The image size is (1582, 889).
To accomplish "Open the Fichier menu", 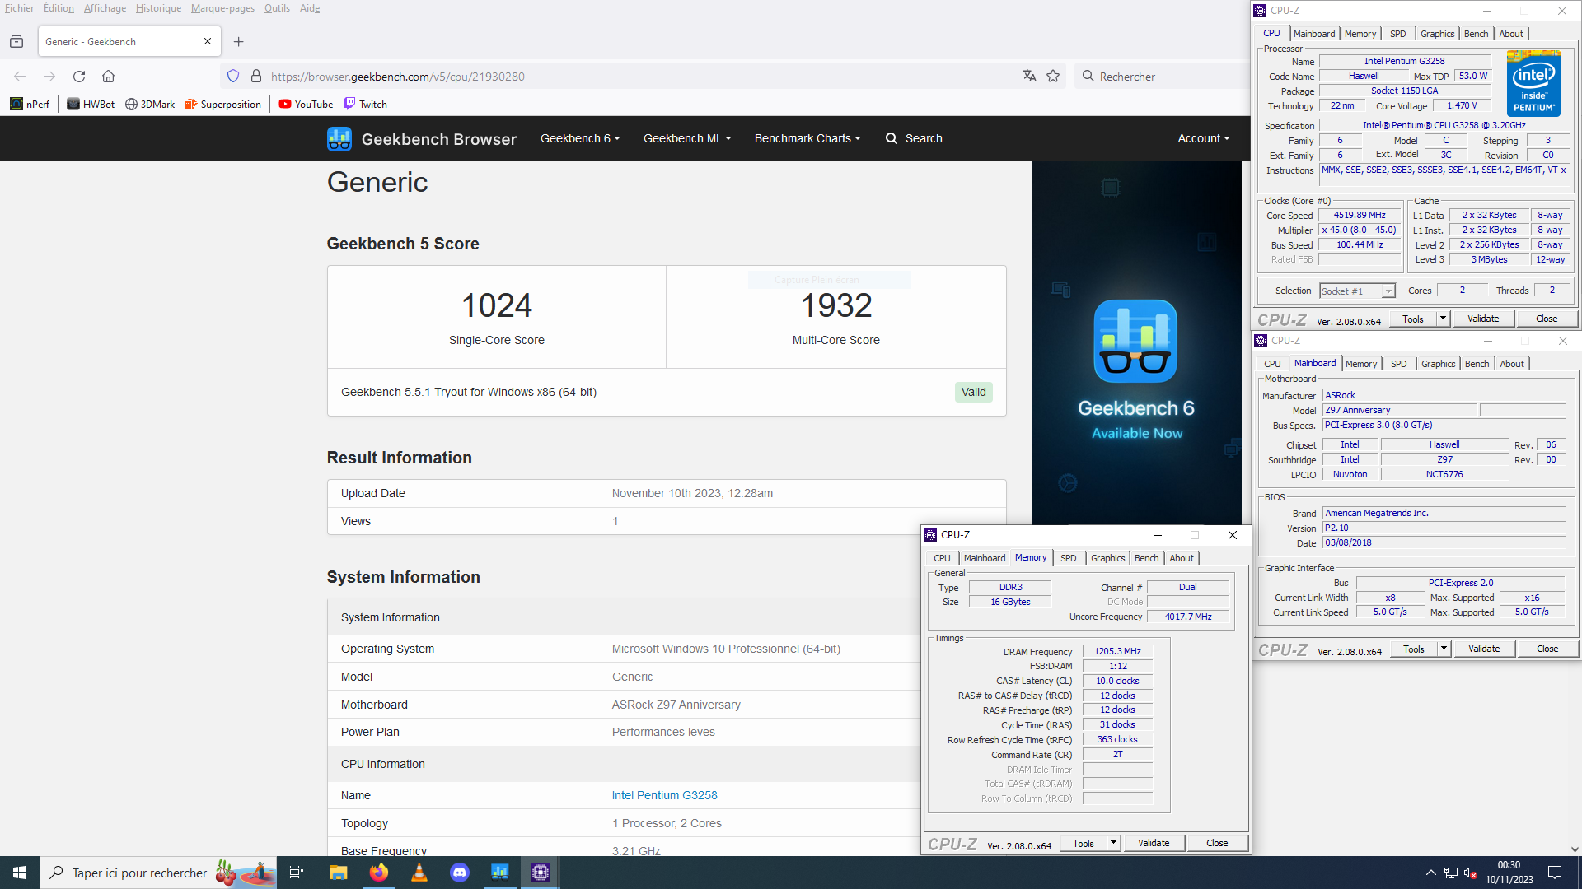I will pos(20,8).
